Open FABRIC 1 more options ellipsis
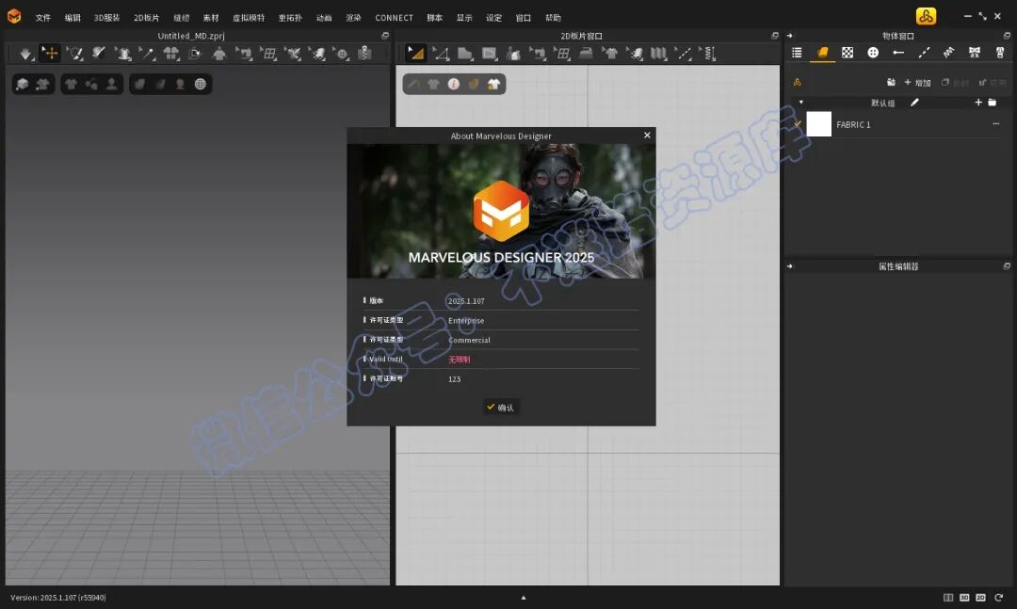The image size is (1017, 609). [x=995, y=124]
